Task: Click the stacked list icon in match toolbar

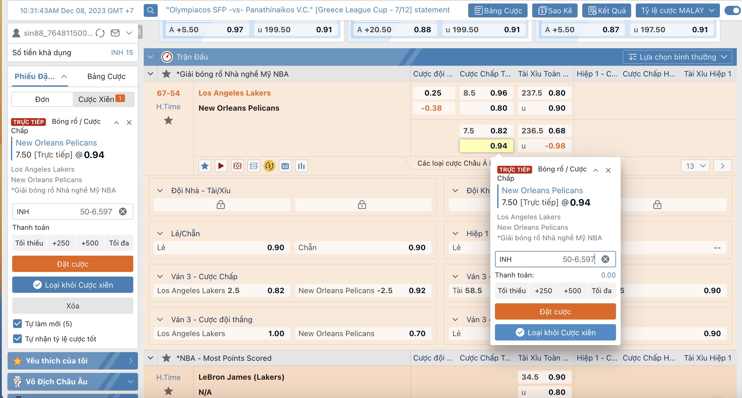Action: click(254, 166)
